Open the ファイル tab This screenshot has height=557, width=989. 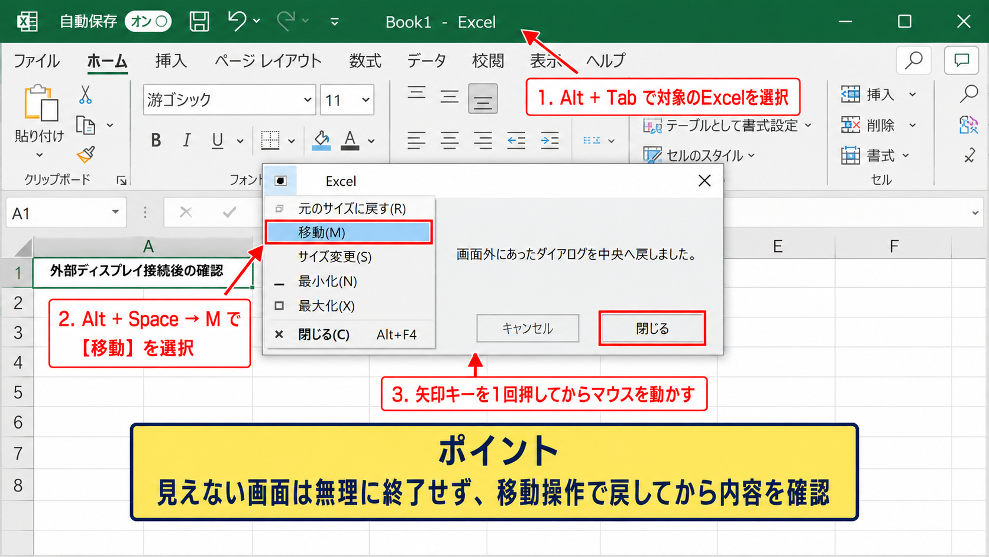coord(37,60)
